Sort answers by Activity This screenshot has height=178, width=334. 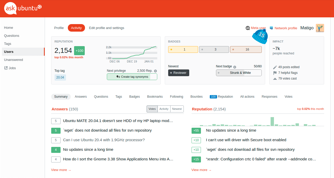(164, 109)
